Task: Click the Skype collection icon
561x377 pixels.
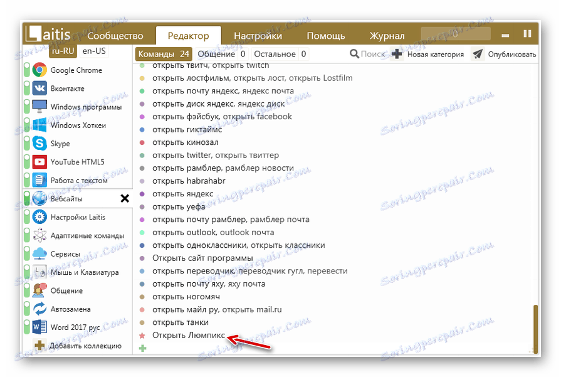Action: point(39,144)
